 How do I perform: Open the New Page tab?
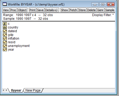[x=33, y=90]
